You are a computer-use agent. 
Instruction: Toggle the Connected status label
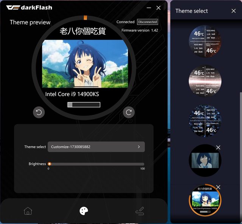(126, 22)
